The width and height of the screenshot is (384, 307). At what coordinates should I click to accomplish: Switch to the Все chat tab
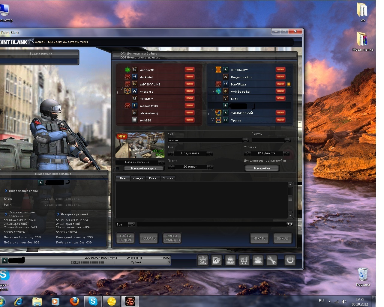tap(123, 178)
